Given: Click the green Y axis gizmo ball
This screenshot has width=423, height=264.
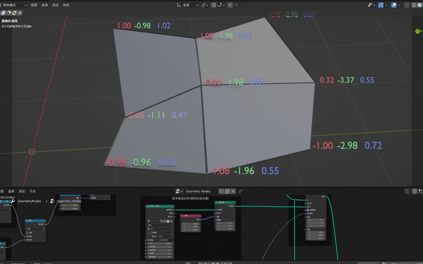Looking at the screenshot, I should [x=417, y=31].
